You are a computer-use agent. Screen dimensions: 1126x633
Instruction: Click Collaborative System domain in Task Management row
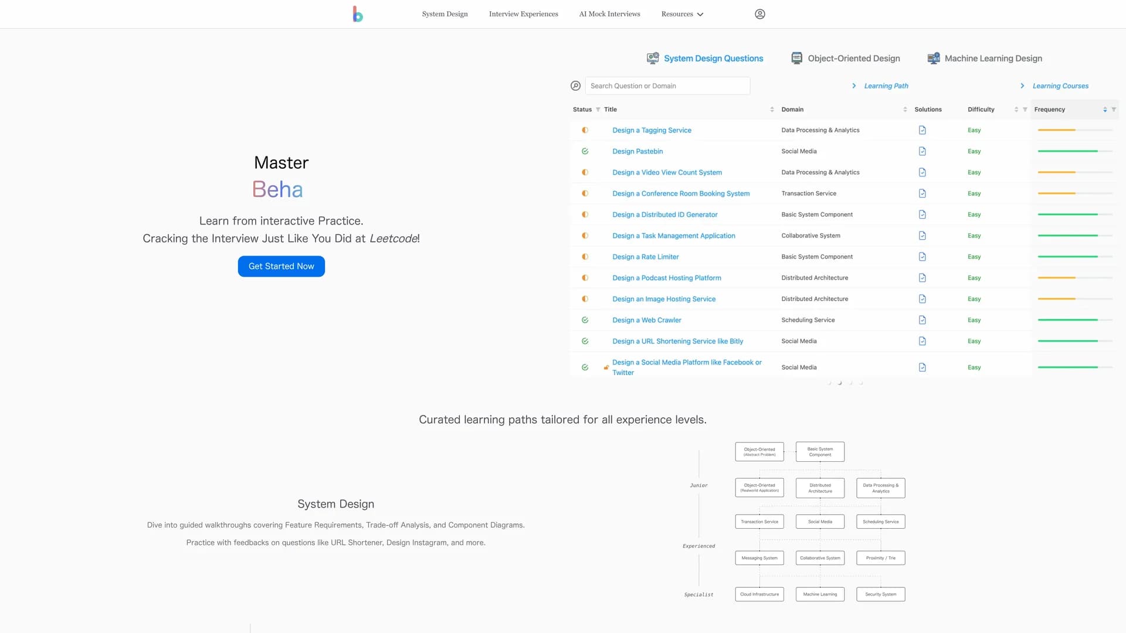pyautogui.click(x=810, y=236)
